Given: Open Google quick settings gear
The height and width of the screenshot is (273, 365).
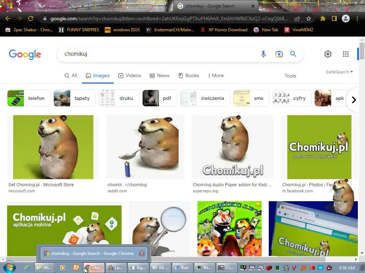Looking at the screenshot, I should pos(328,54).
